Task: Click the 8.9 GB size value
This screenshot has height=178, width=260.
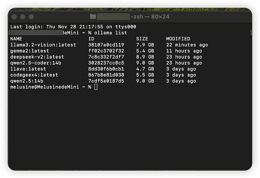Action: coord(145,57)
